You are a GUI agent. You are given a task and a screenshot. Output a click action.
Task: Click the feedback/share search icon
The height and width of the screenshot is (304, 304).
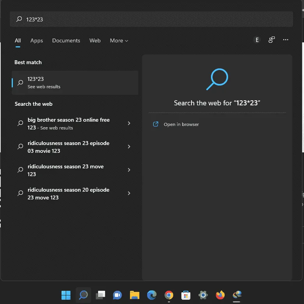coord(272,40)
